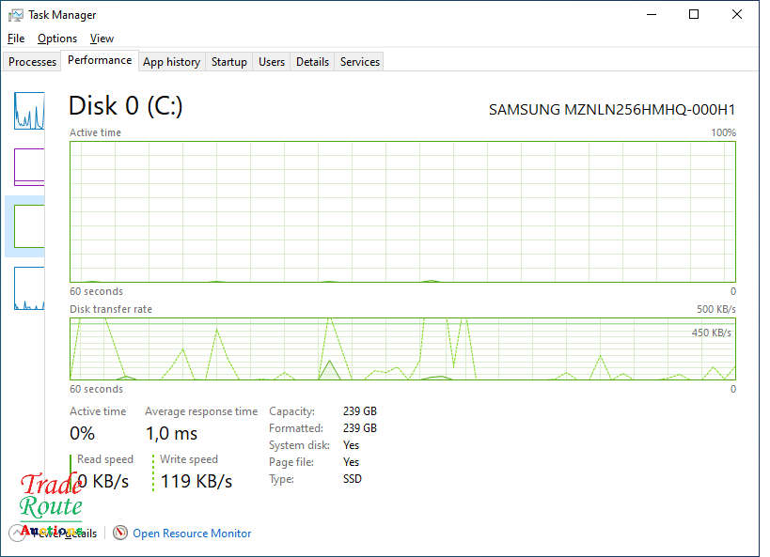The width and height of the screenshot is (770, 557).
Task: Click the Open Resource Monitor link
Action: 192,534
